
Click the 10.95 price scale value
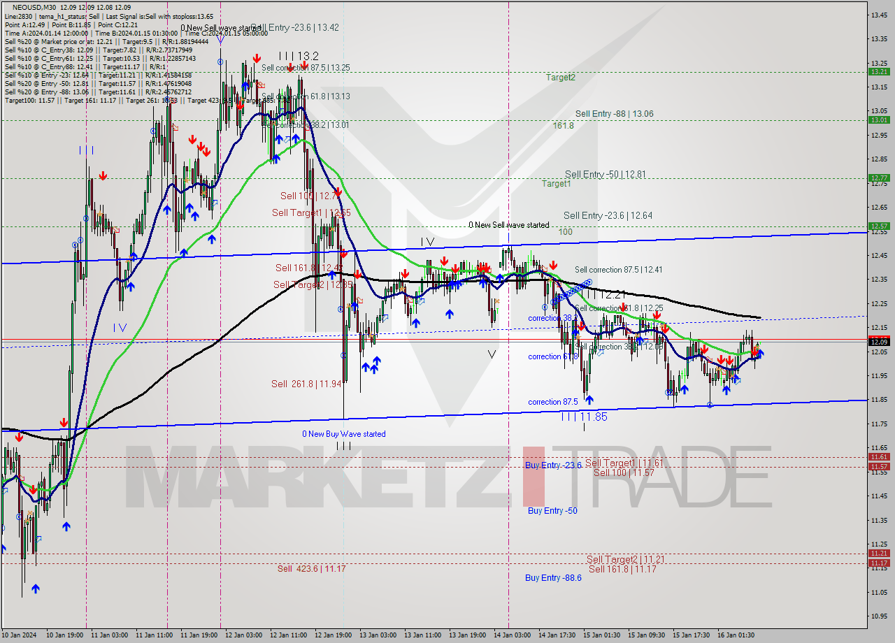pyautogui.click(x=879, y=616)
